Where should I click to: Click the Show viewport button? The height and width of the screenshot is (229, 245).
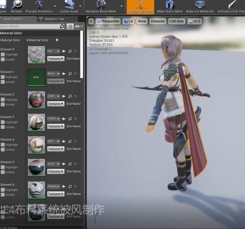pos(142,21)
